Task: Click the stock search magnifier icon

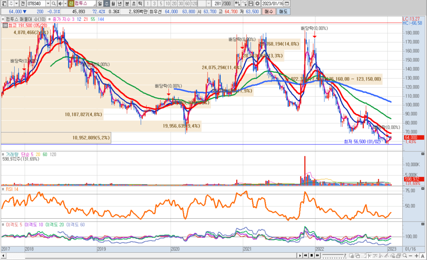Action: (54, 3)
